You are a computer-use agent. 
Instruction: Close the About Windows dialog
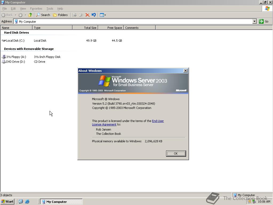coord(186,70)
